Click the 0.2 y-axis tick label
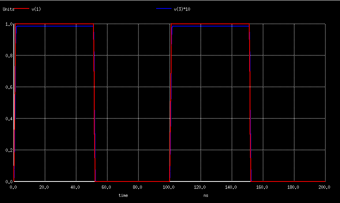340x203 pixels. pyautogui.click(x=9, y=150)
